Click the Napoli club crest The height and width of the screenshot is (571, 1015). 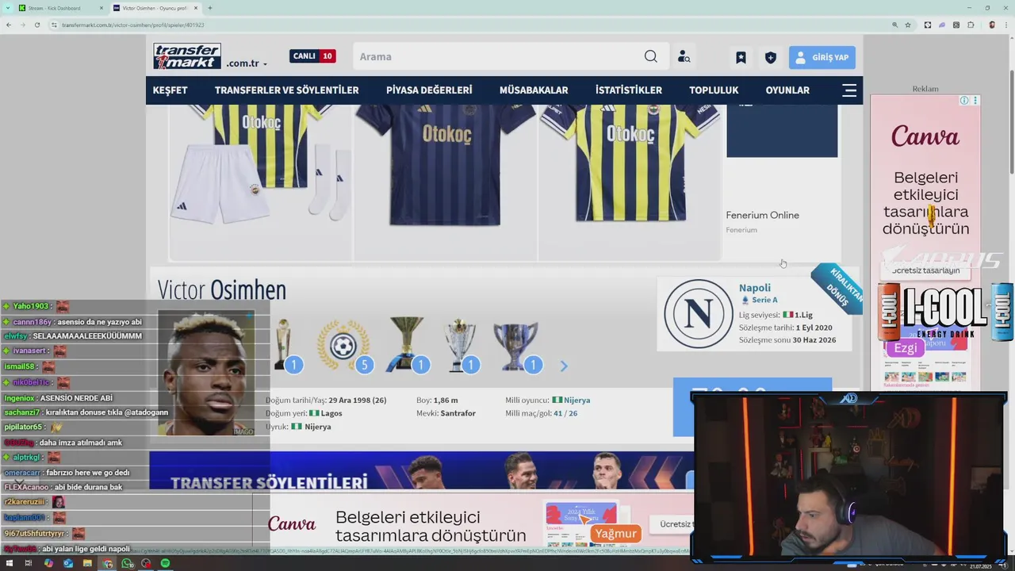point(698,313)
